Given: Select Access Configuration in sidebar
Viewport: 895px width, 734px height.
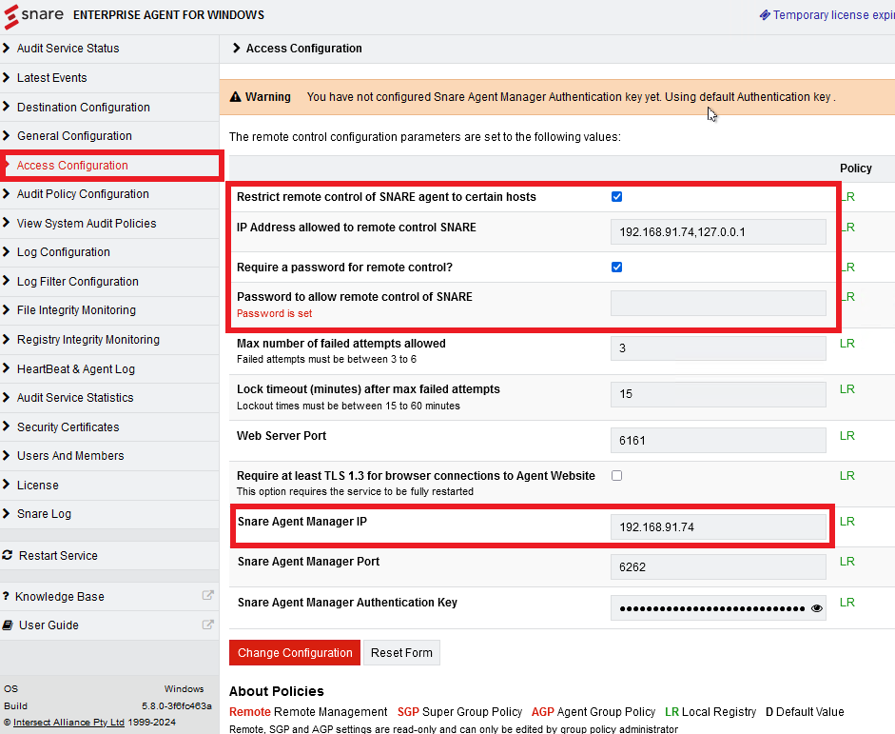Looking at the screenshot, I should pyautogui.click(x=72, y=165).
